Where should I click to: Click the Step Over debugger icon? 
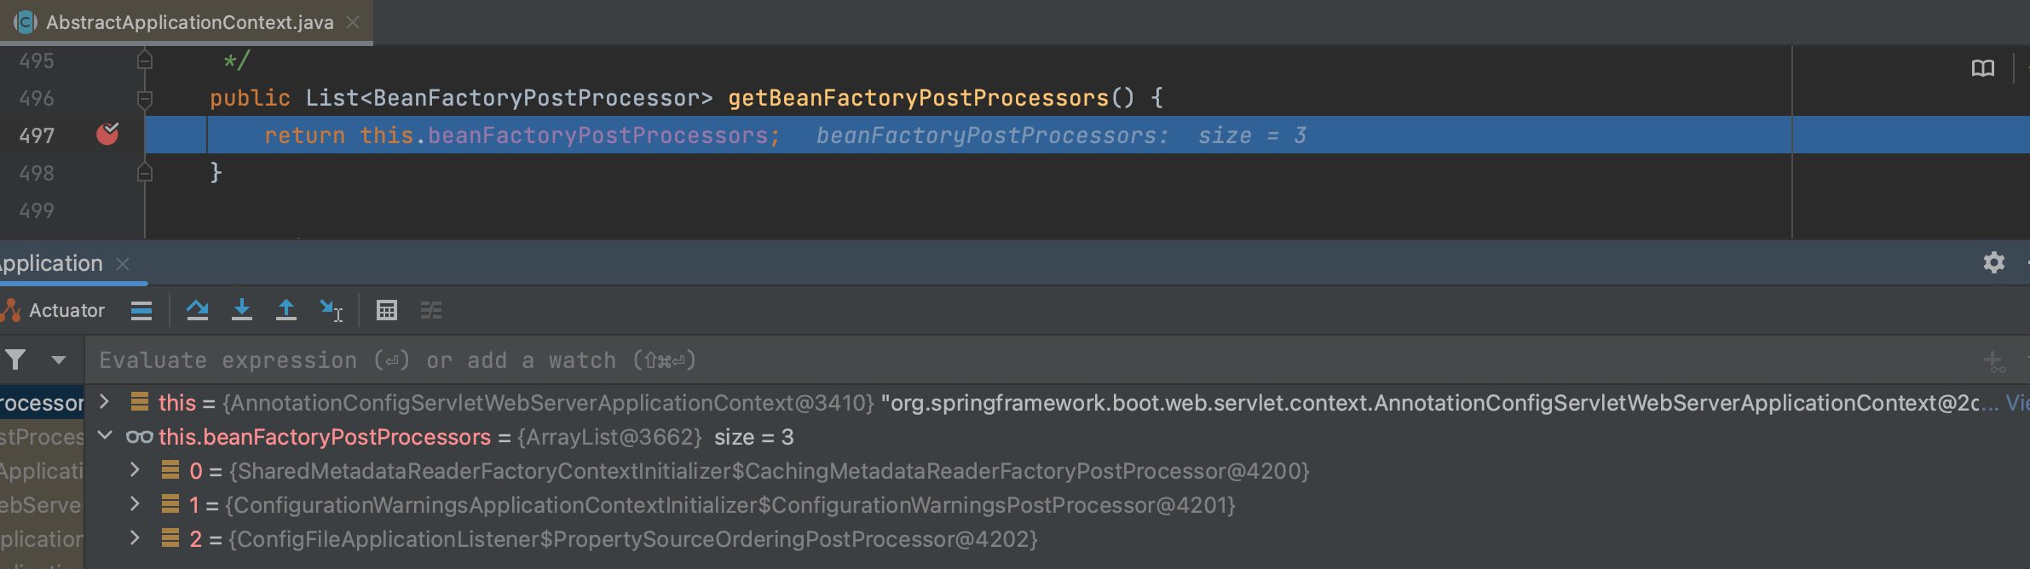pyautogui.click(x=198, y=310)
